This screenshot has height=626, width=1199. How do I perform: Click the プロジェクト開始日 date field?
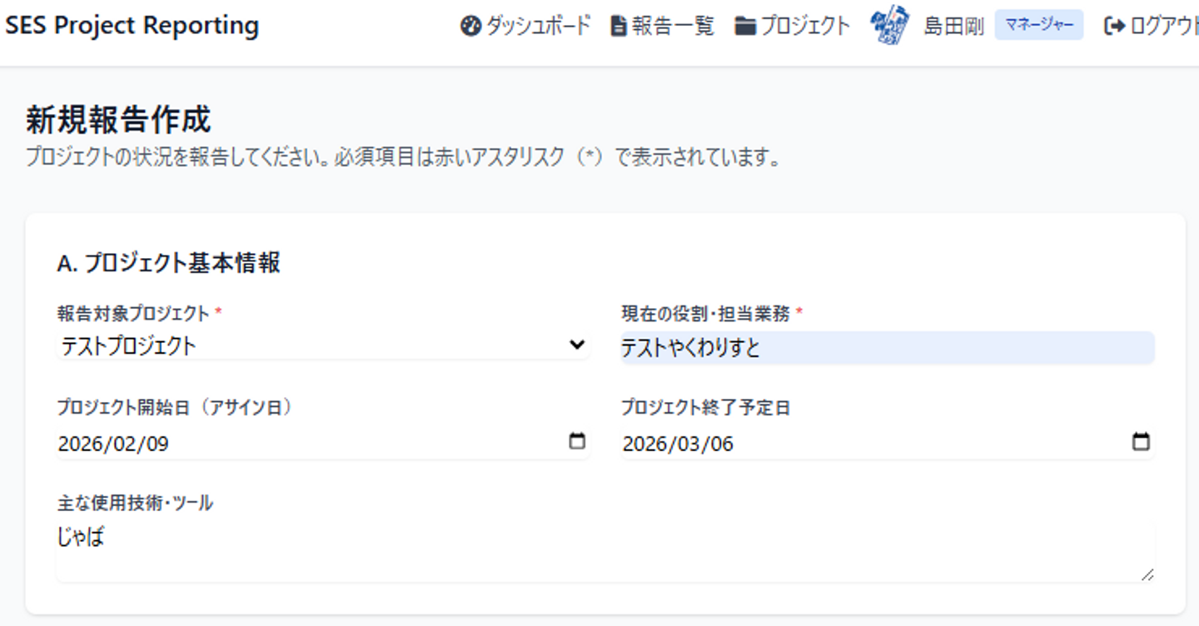click(308, 443)
